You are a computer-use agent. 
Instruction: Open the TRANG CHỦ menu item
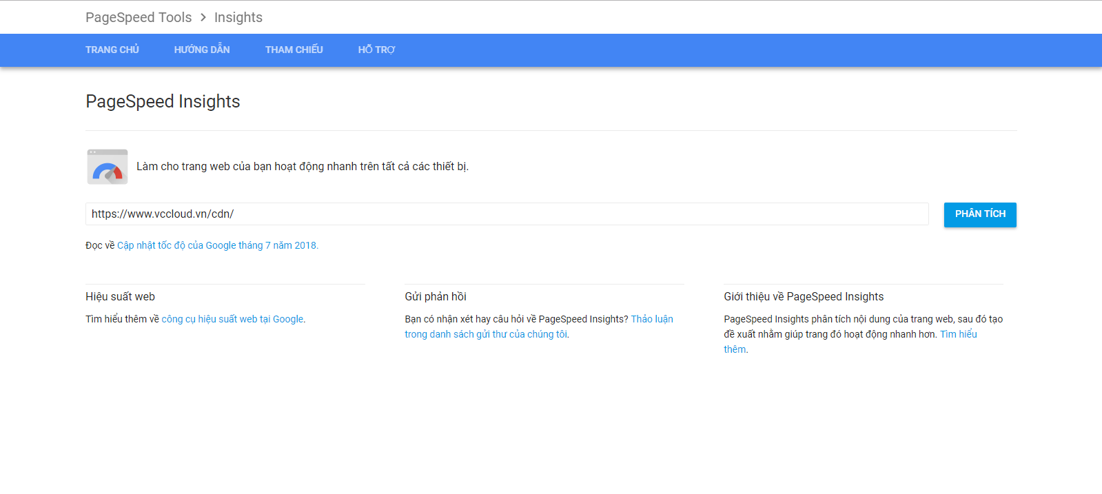click(112, 50)
